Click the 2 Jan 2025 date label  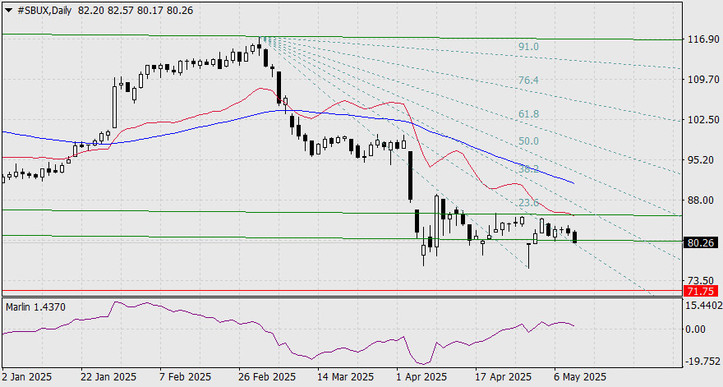coord(27,377)
